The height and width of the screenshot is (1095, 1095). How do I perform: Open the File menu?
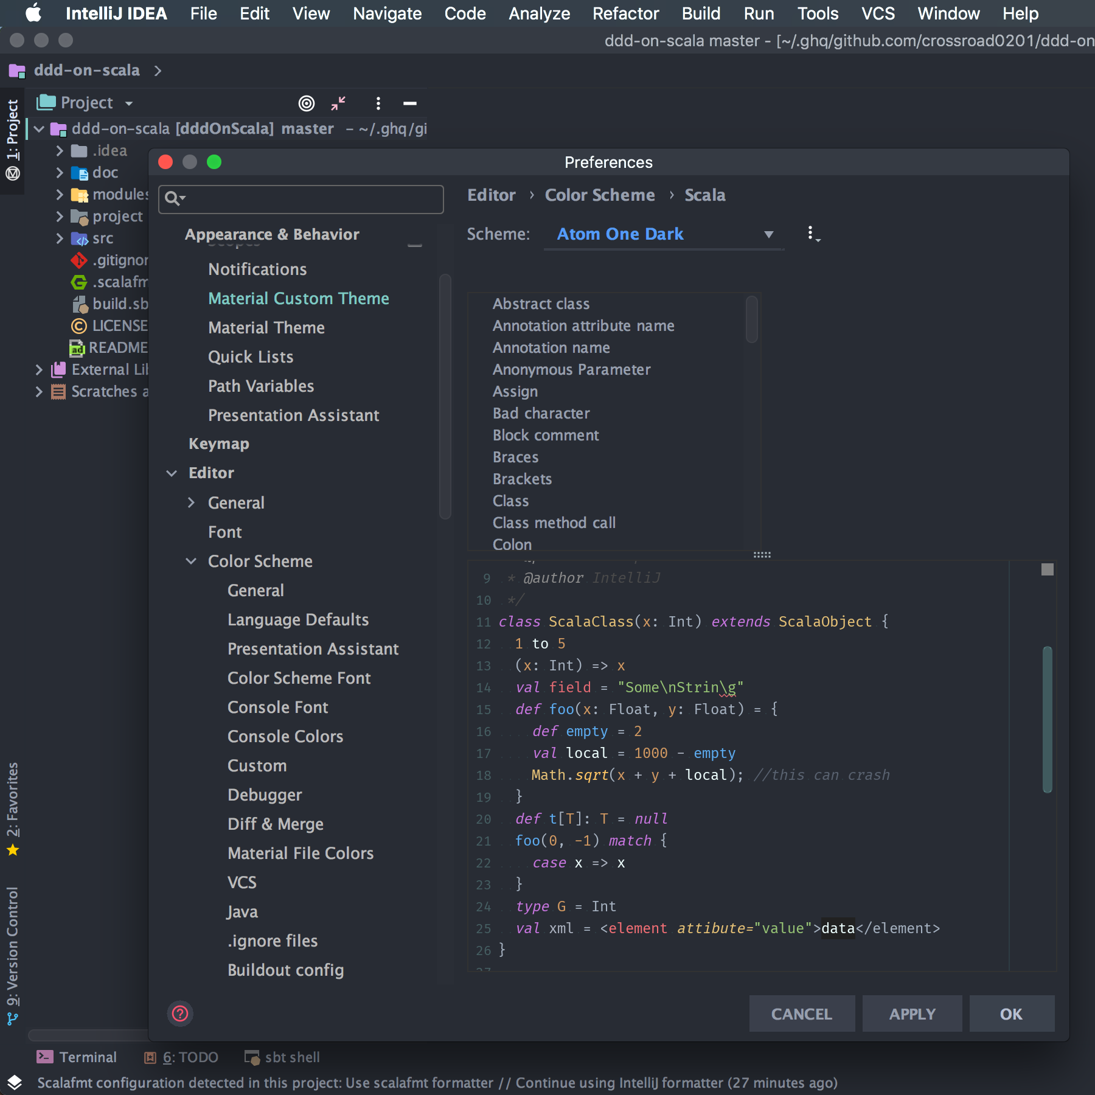(x=203, y=13)
